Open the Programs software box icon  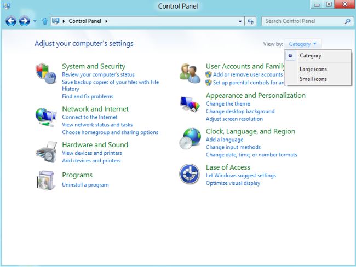(45, 181)
